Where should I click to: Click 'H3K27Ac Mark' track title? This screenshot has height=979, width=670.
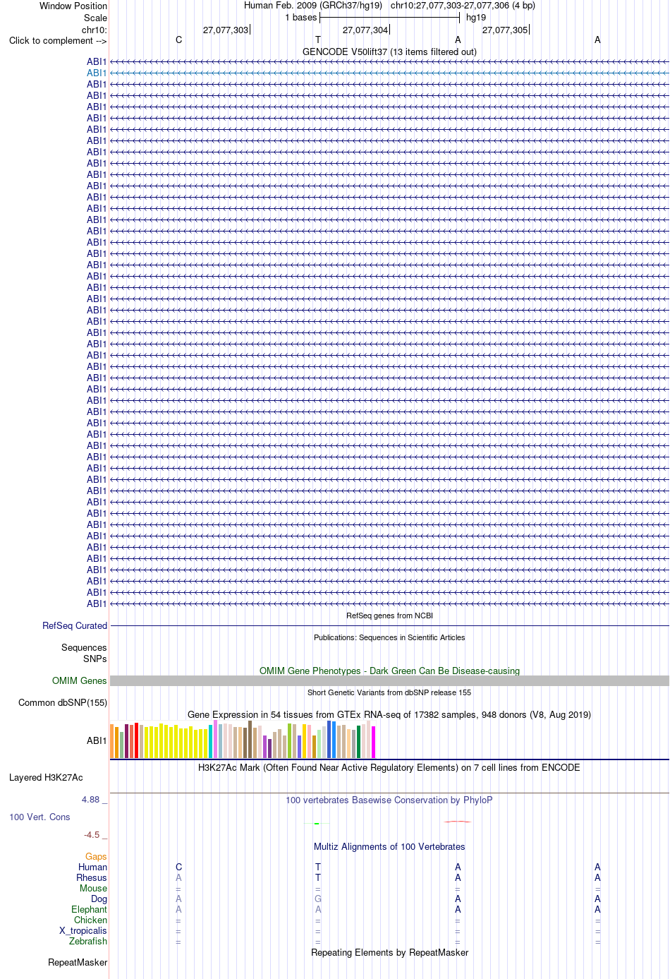389,767
